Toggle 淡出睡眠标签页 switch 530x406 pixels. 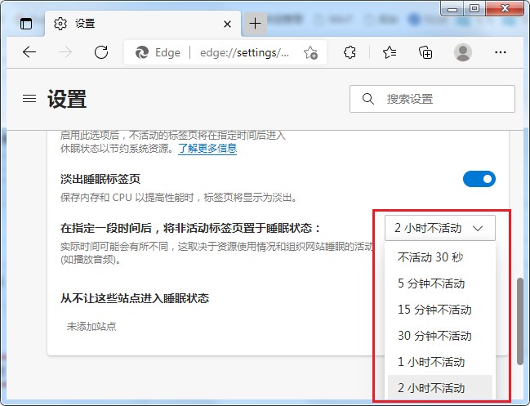(479, 179)
